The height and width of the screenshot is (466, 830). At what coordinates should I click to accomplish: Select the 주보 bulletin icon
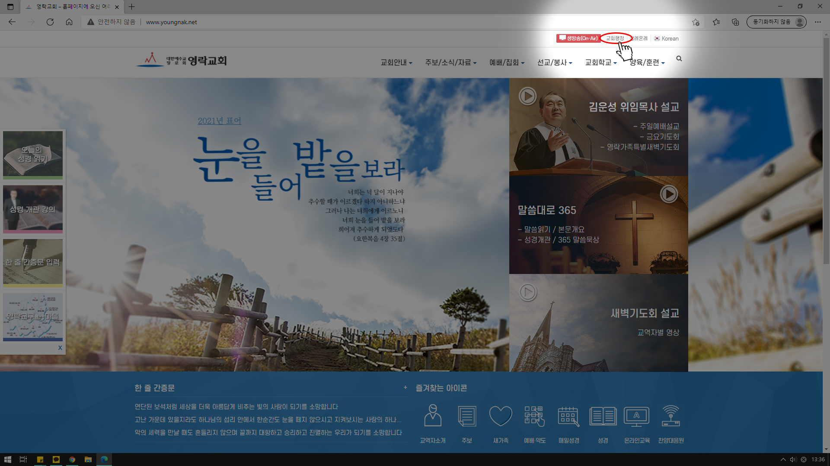pos(466,416)
